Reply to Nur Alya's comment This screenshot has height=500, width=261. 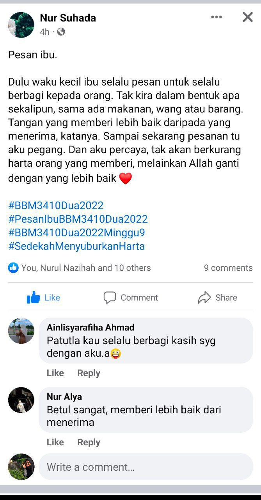(89, 442)
